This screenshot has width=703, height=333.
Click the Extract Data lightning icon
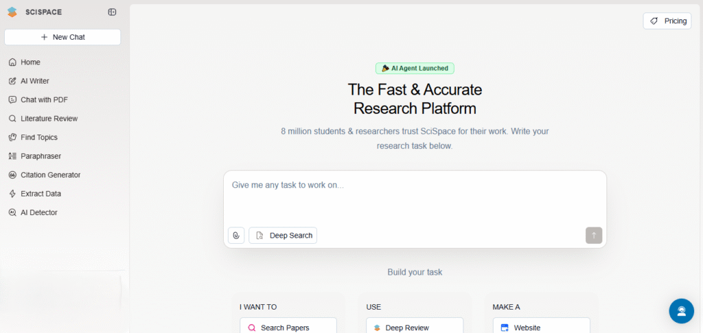12,194
